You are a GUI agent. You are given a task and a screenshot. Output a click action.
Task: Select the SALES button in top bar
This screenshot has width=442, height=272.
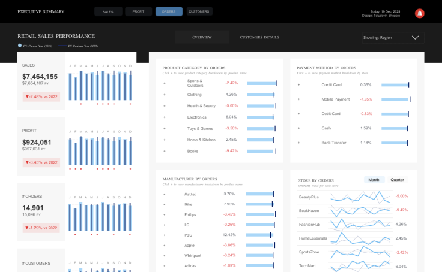click(x=108, y=11)
